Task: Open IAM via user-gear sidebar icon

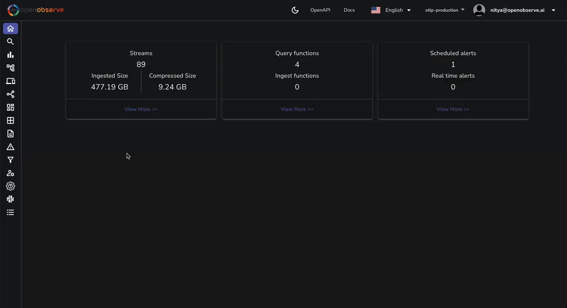Action: pos(10,173)
